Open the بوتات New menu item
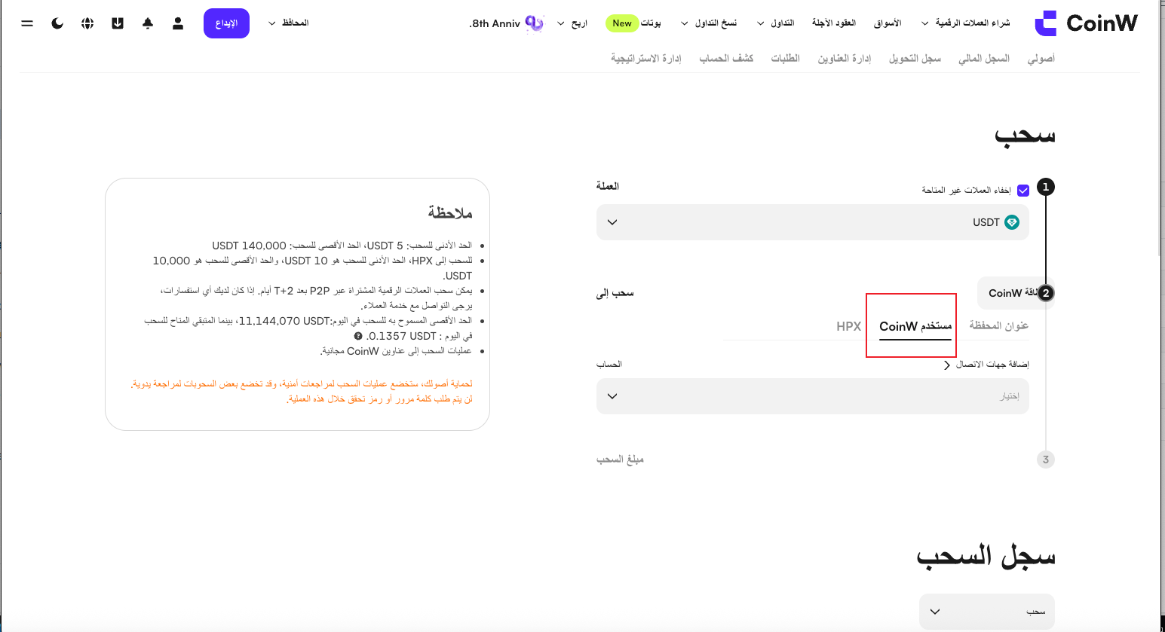The width and height of the screenshot is (1165, 632). (633, 23)
